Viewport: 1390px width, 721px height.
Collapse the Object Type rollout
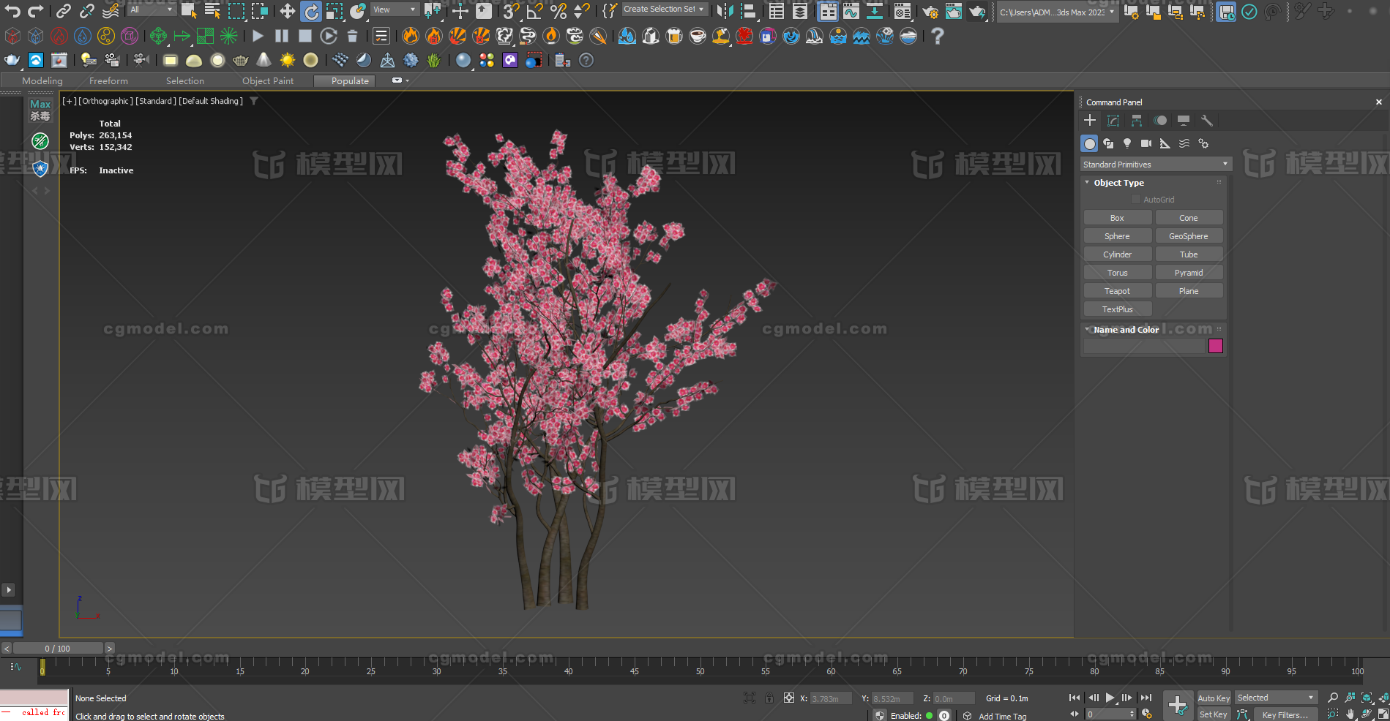pos(1088,183)
